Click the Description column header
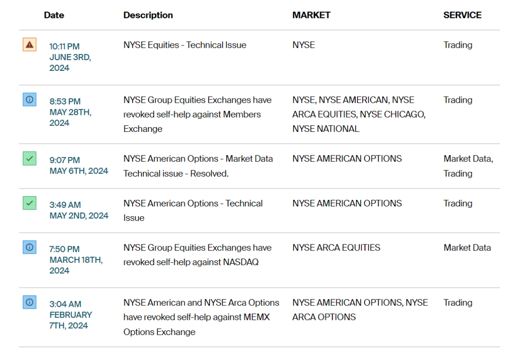 coord(148,15)
